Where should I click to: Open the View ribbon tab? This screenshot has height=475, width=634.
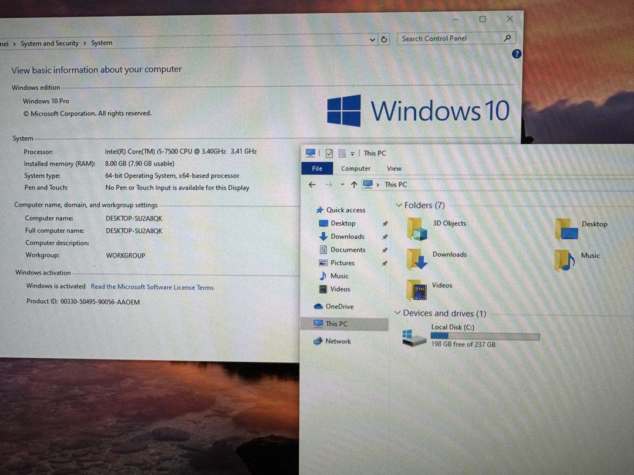click(394, 168)
